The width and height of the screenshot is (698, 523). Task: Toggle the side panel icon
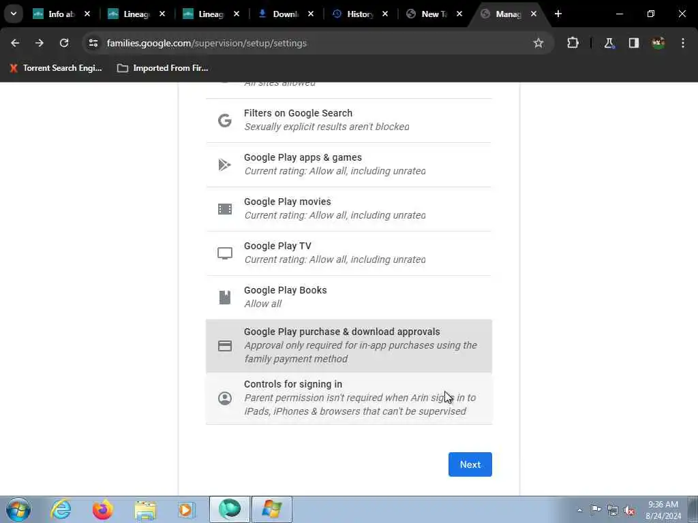click(x=634, y=43)
